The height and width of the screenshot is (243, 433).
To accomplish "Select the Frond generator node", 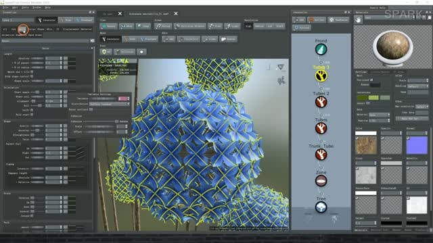I will coord(321,49).
